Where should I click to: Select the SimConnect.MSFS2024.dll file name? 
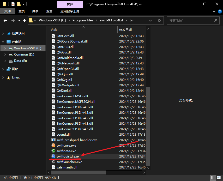click(x=76, y=101)
